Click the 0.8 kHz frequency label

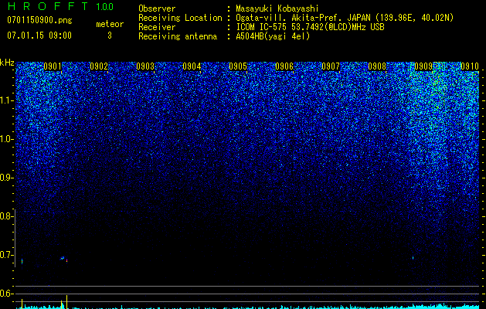point(5,216)
